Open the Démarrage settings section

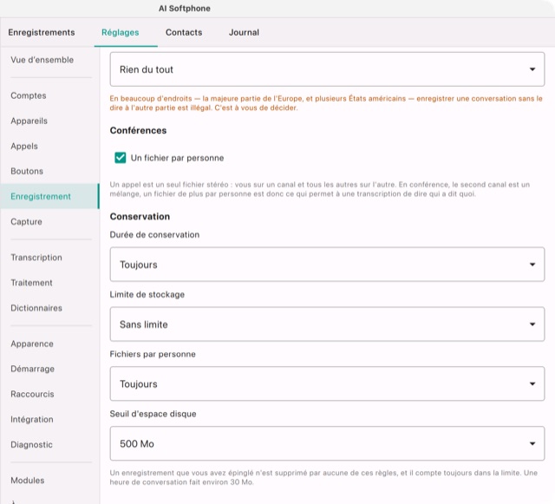[49, 369]
